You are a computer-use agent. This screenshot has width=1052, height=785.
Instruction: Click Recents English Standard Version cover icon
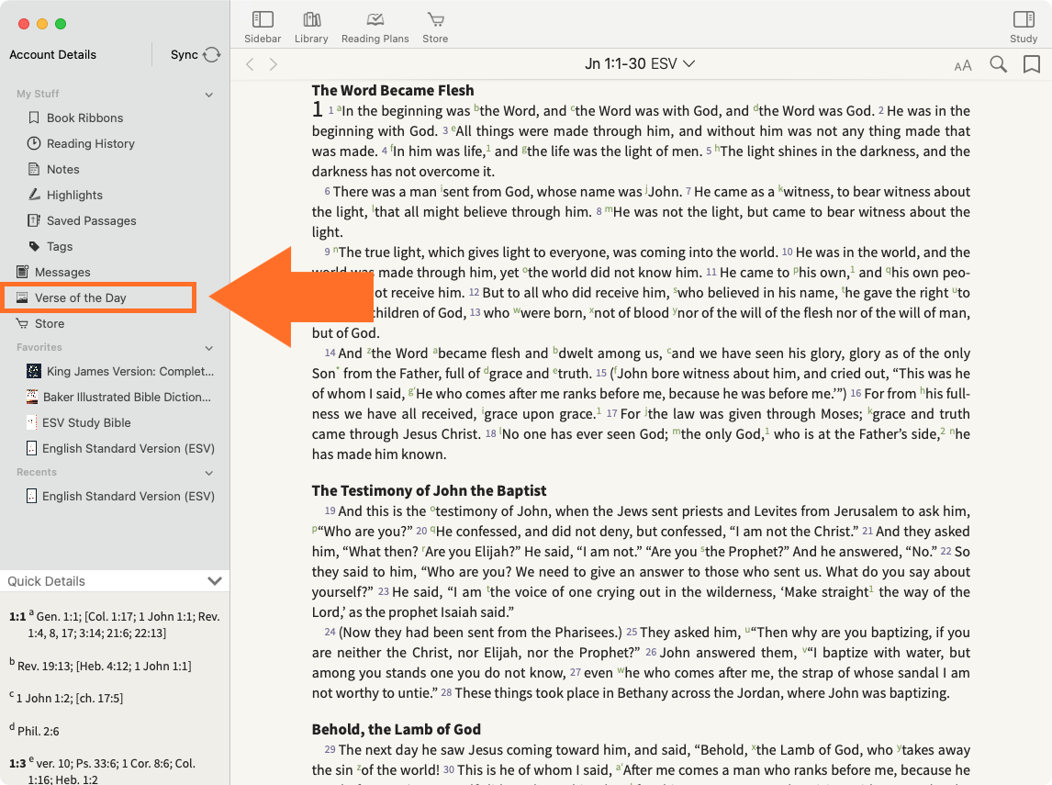point(31,496)
